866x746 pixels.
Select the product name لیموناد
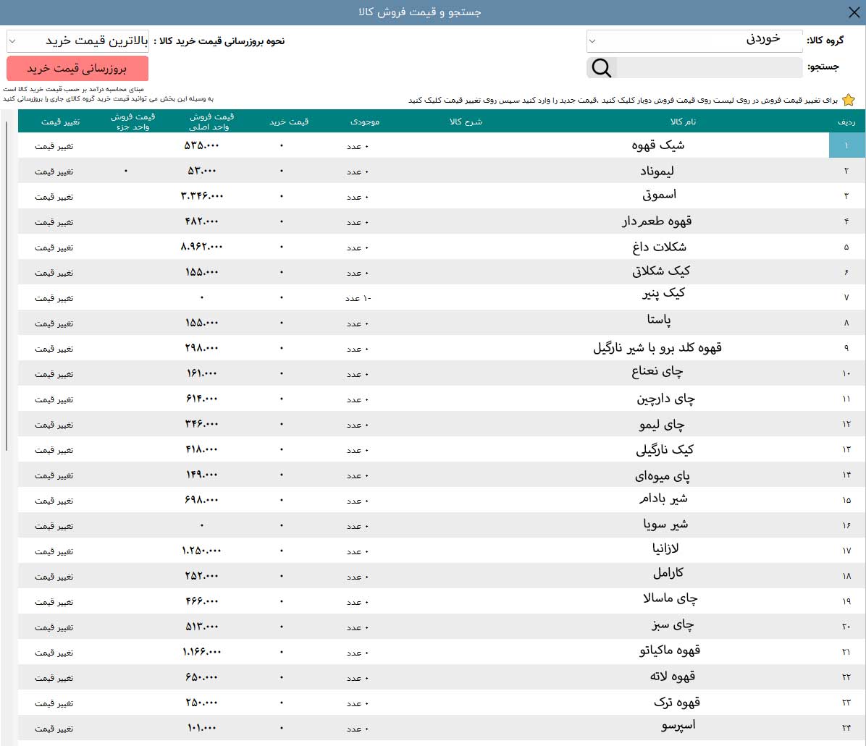click(657, 171)
